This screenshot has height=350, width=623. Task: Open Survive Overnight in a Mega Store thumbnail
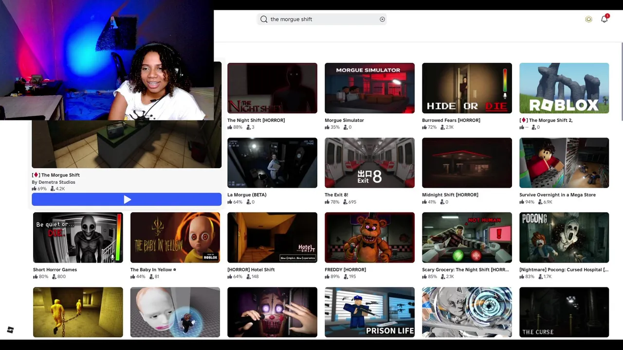(x=564, y=163)
